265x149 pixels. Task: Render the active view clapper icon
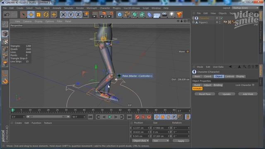[x=94, y=15]
